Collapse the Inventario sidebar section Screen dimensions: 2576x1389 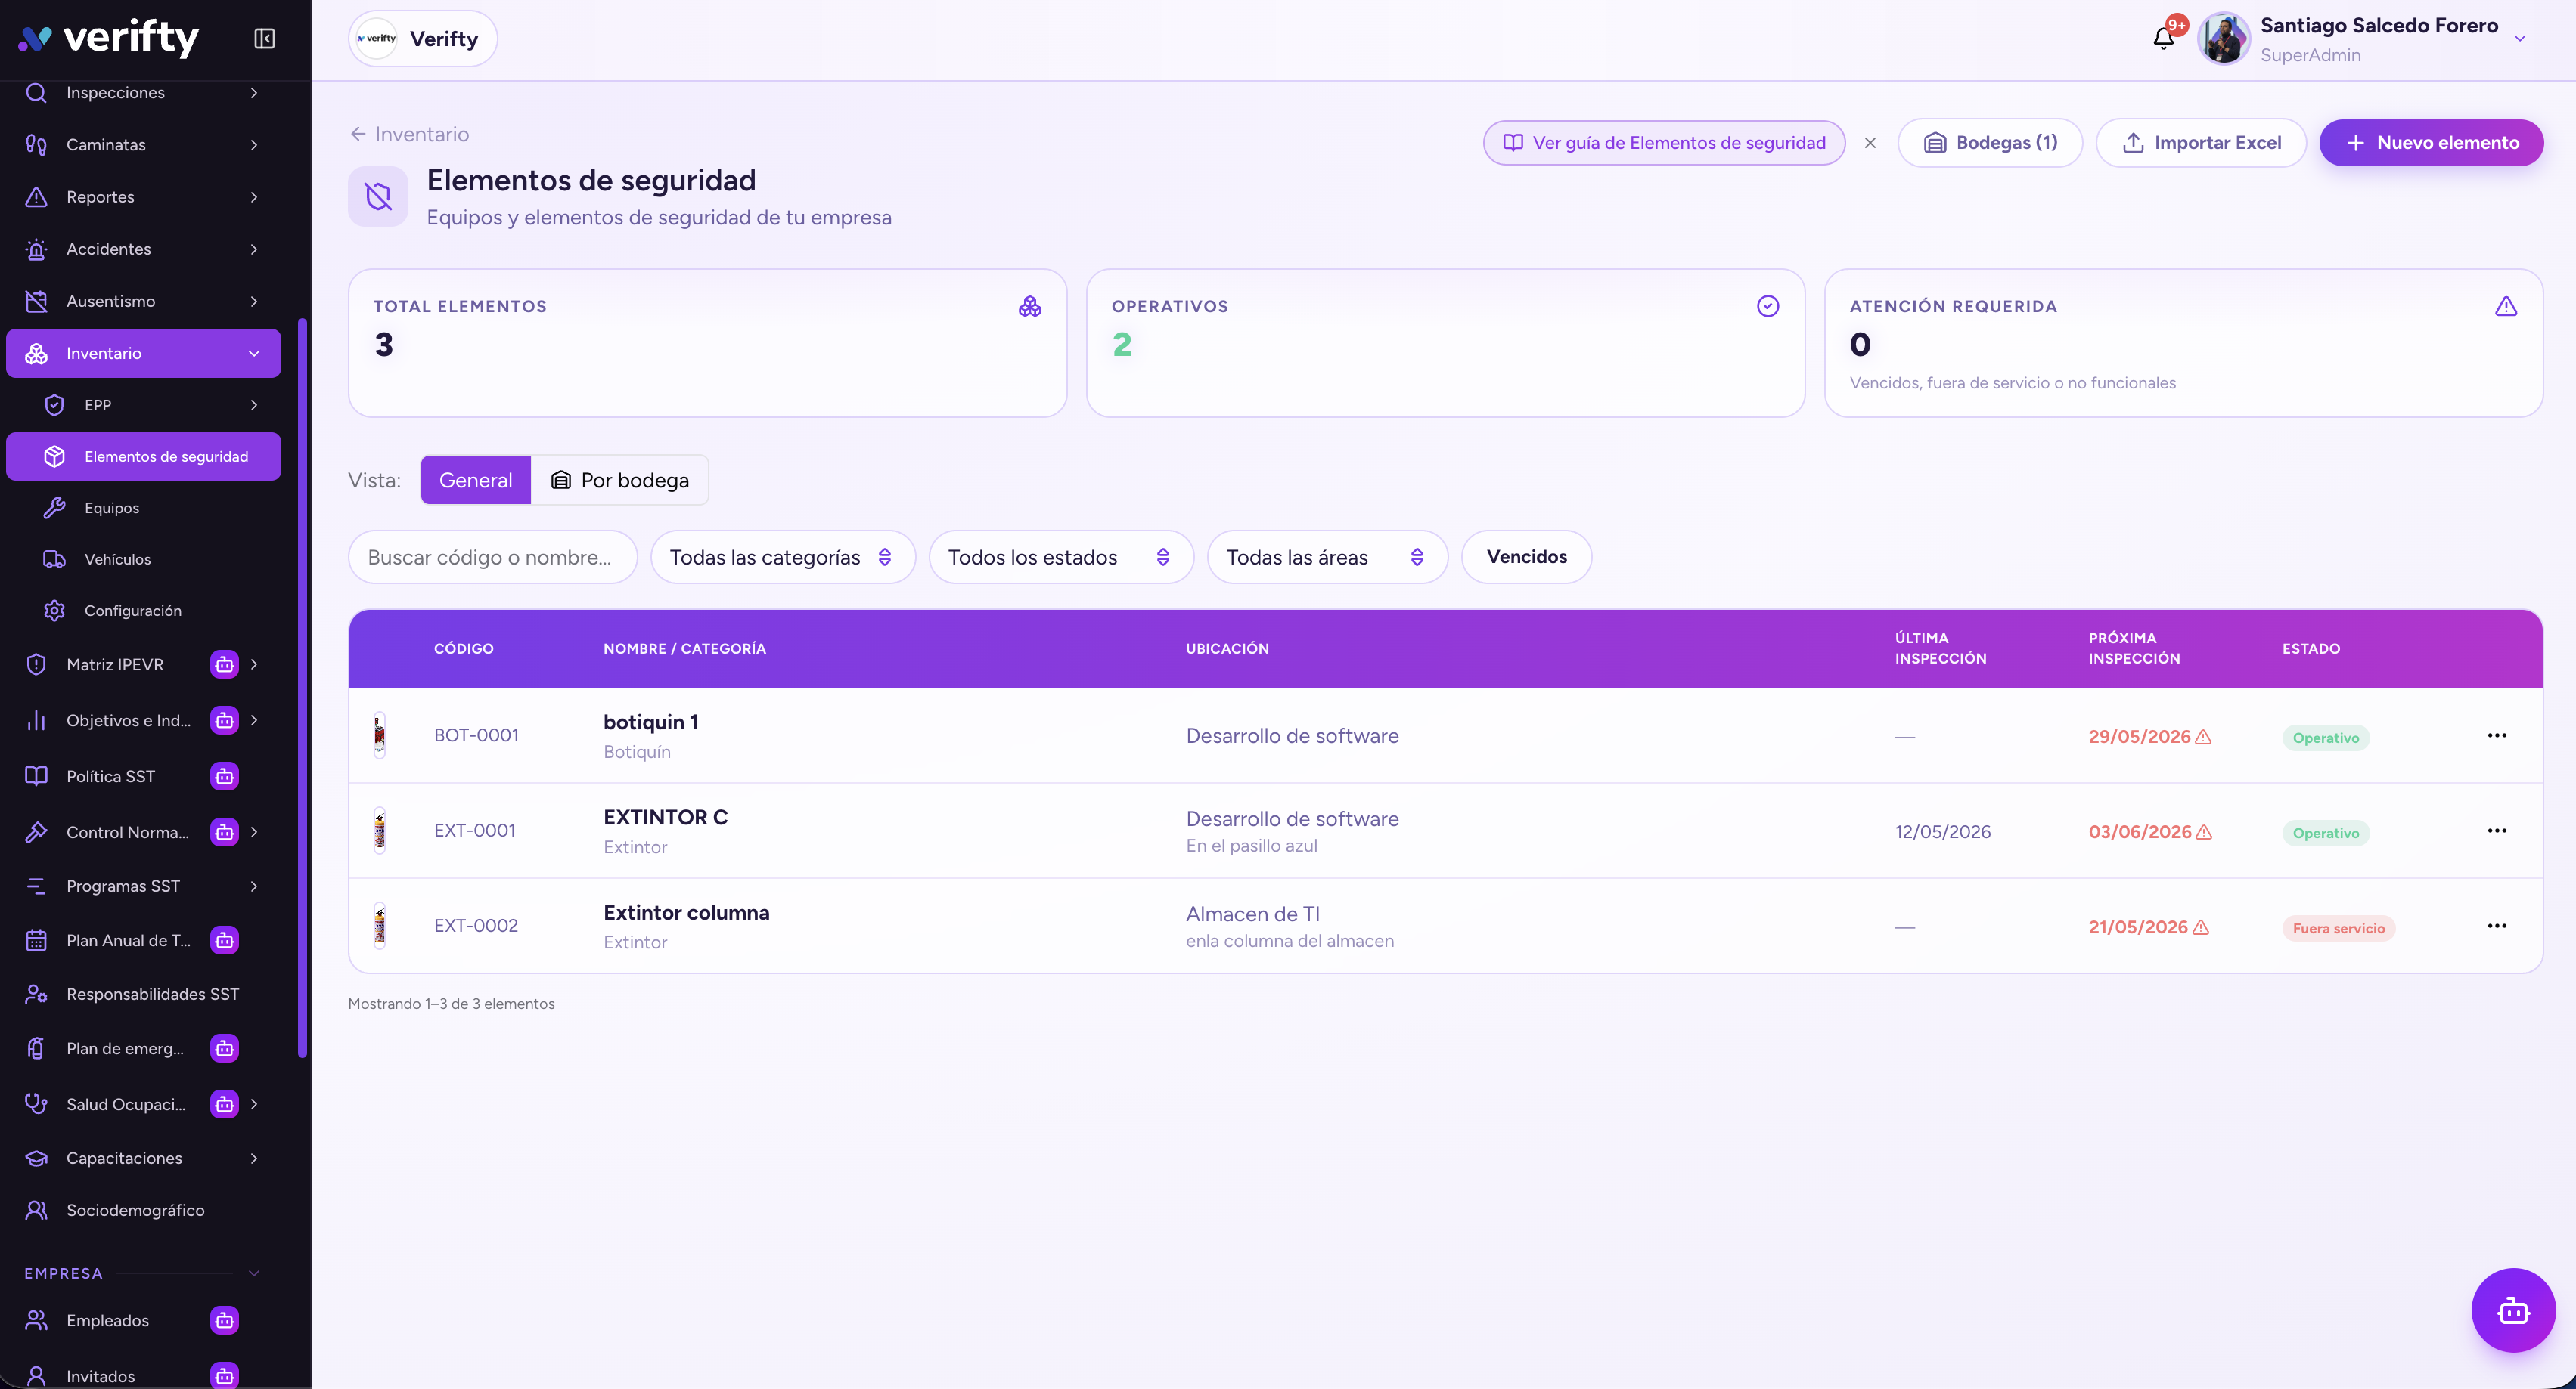point(144,353)
